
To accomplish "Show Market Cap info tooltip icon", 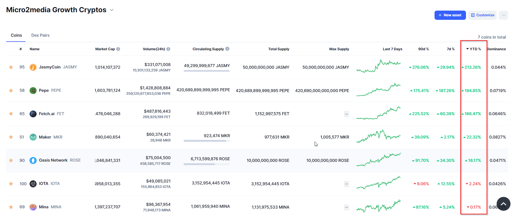I will [118, 49].
